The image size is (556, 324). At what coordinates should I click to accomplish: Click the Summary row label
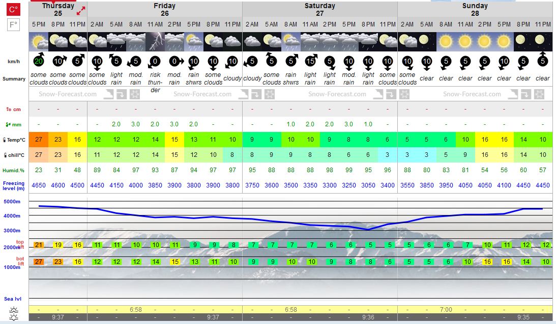coord(14,79)
